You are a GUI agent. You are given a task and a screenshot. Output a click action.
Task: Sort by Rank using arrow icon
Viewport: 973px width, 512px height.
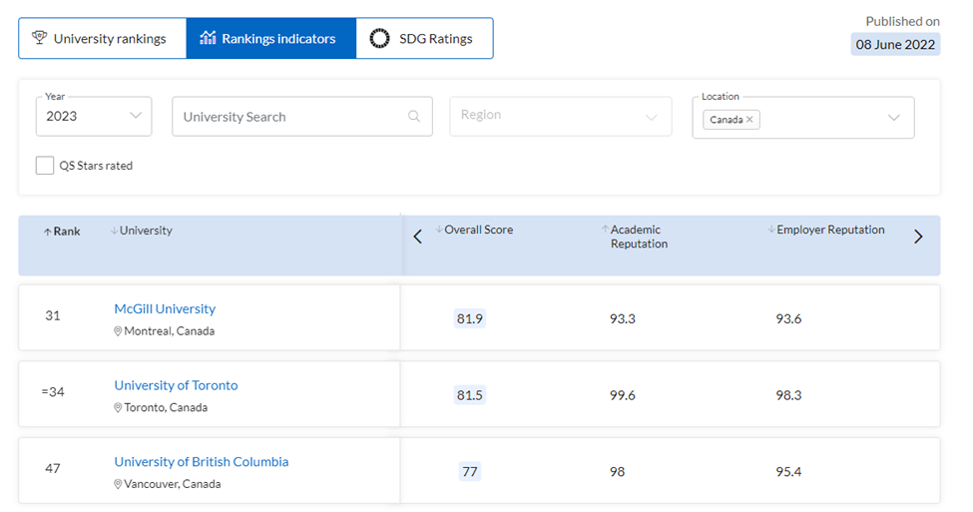(x=47, y=232)
